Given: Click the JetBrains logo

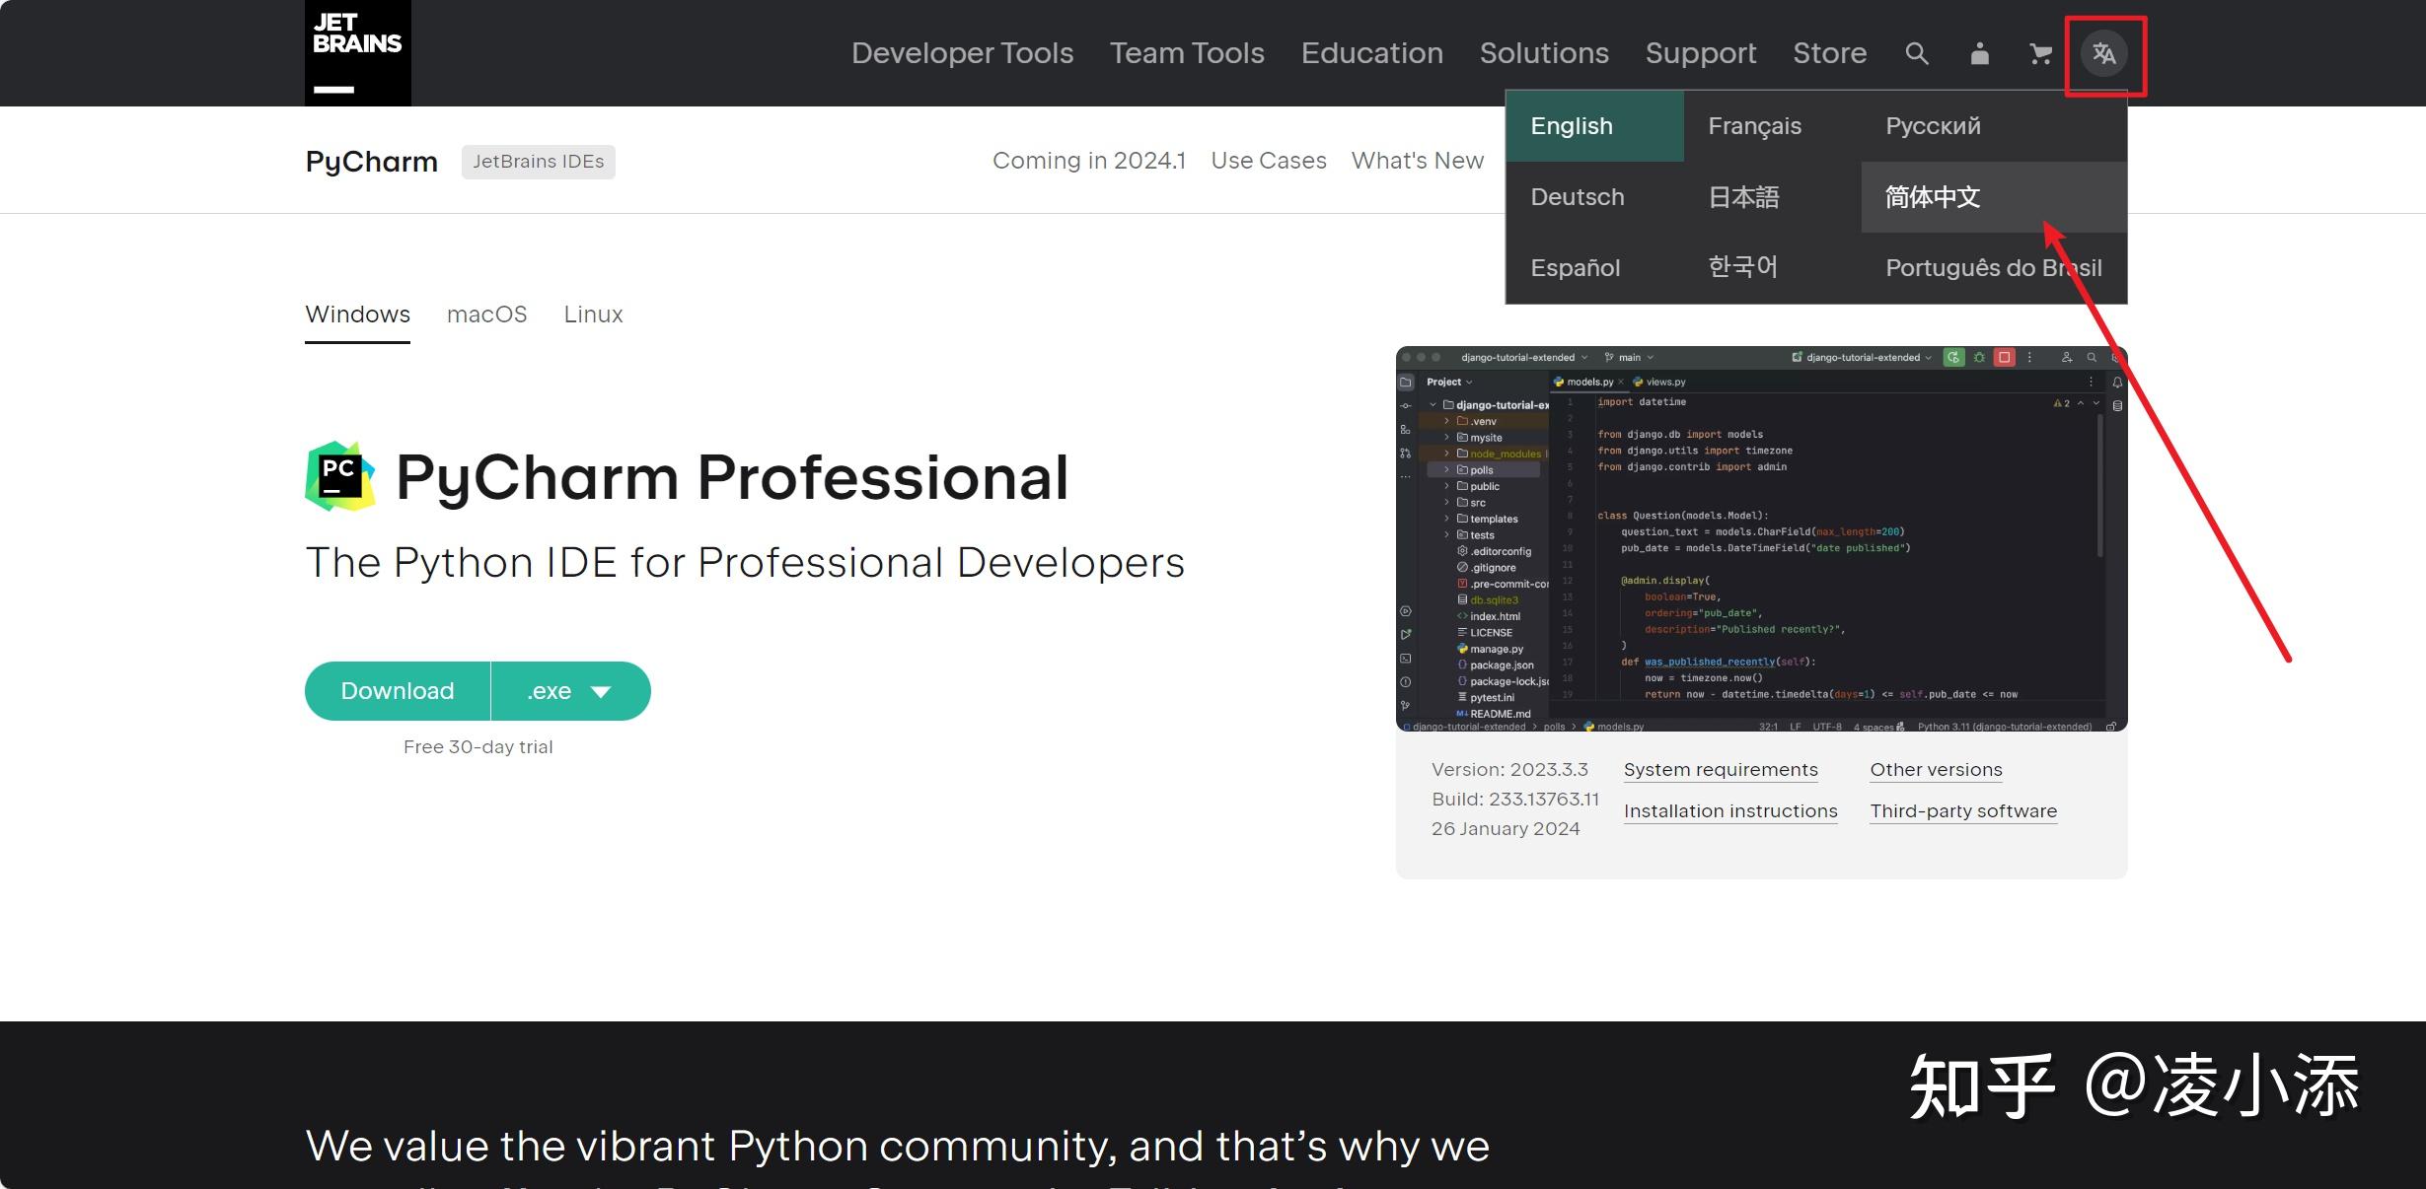Looking at the screenshot, I should pyautogui.click(x=357, y=52).
